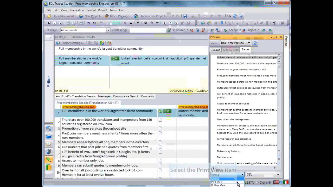The image size is (333, 187).
Task: Open the Reject dropdown arrow
Action: tap(258, 30)
